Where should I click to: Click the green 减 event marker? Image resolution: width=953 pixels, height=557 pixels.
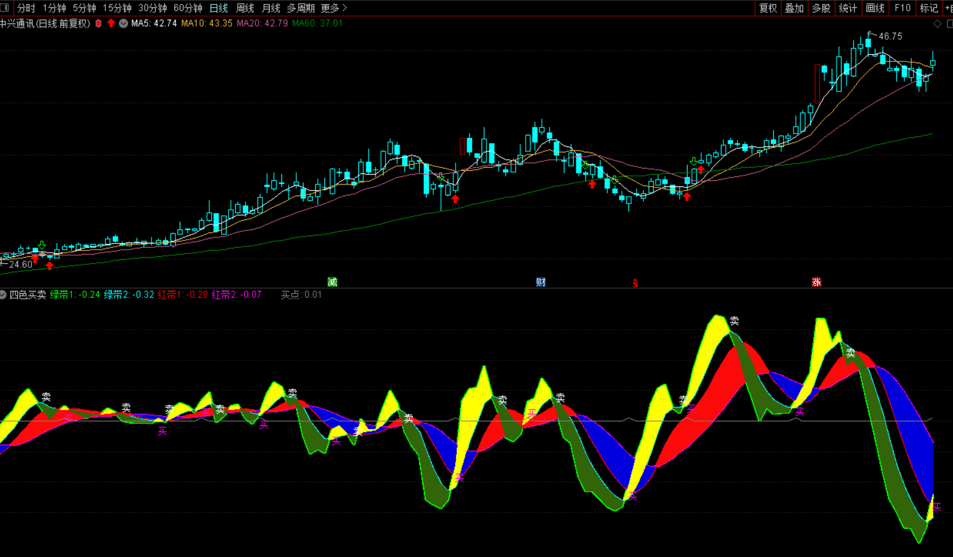[332, 282]
